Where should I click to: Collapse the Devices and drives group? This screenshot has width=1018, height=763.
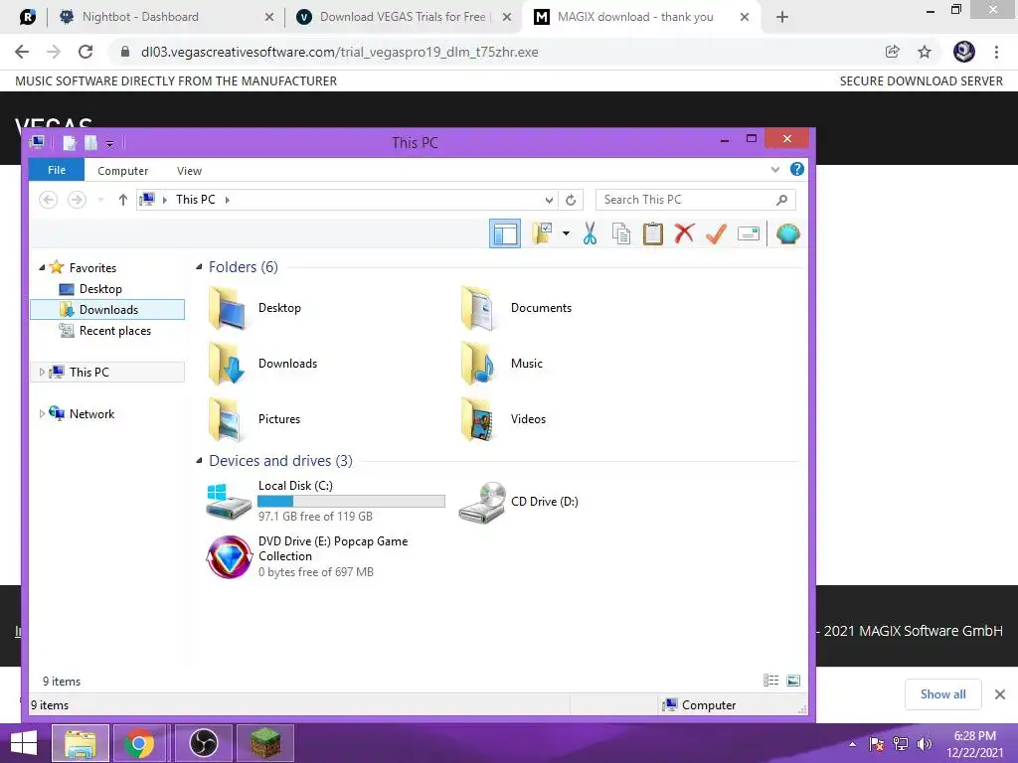199,460
